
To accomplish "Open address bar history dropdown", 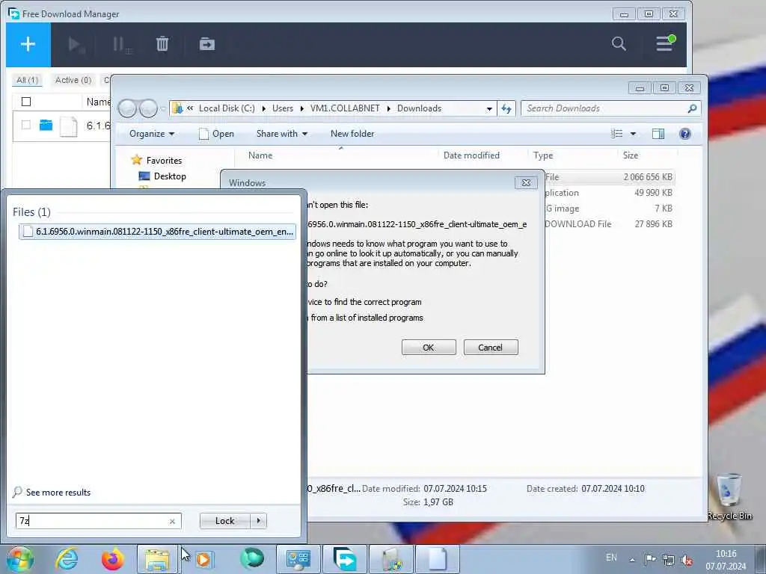I will pos(489,109).
